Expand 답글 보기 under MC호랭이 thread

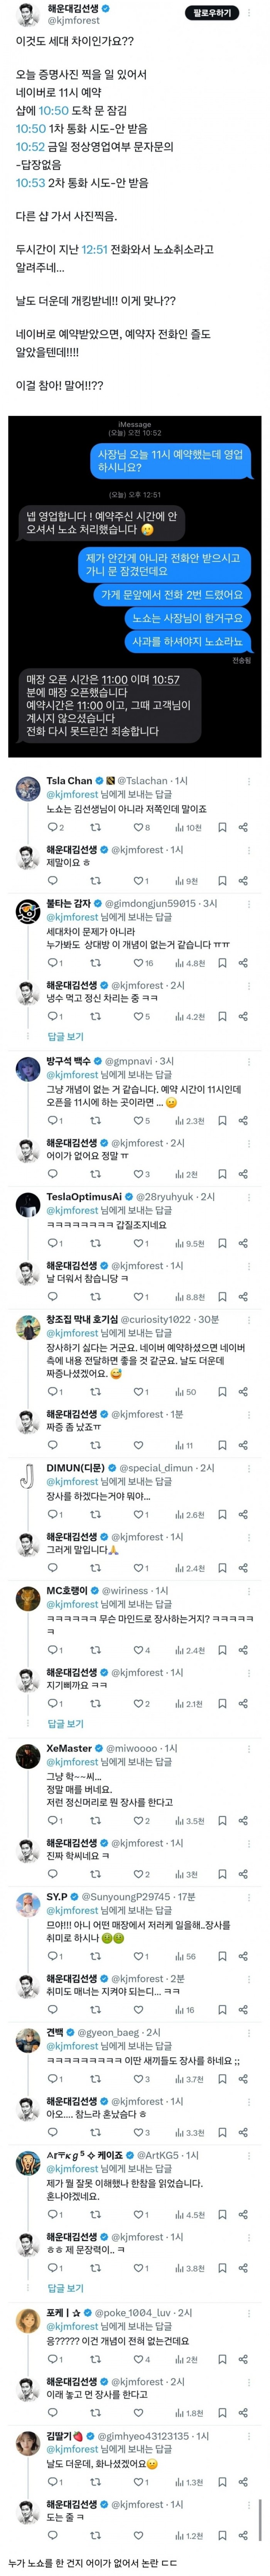tap(66, 1724)
